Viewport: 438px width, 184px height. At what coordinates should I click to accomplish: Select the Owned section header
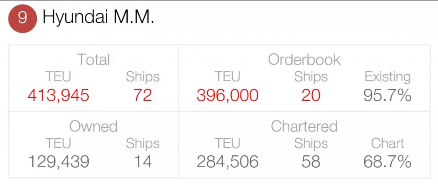tap(93, 126)
